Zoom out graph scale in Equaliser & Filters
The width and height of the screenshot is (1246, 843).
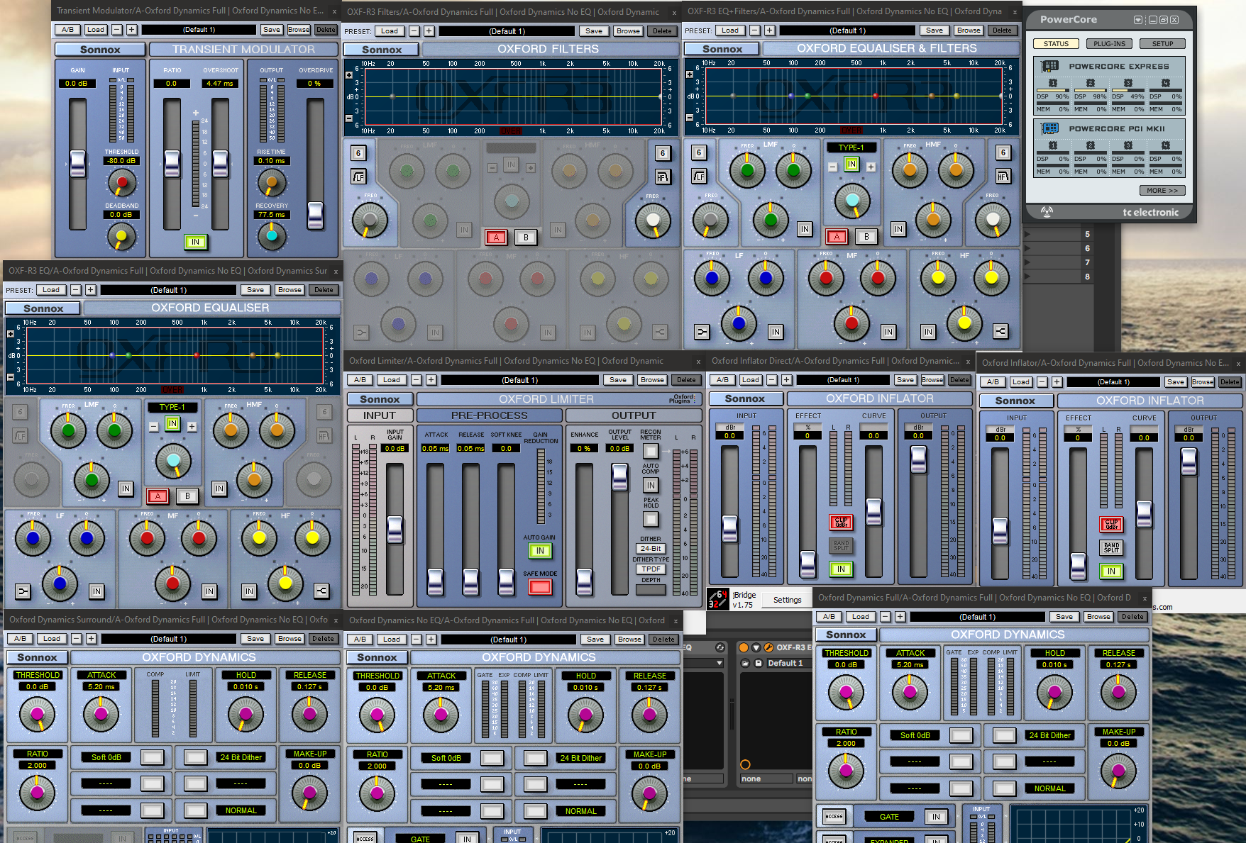coord(689,118)
